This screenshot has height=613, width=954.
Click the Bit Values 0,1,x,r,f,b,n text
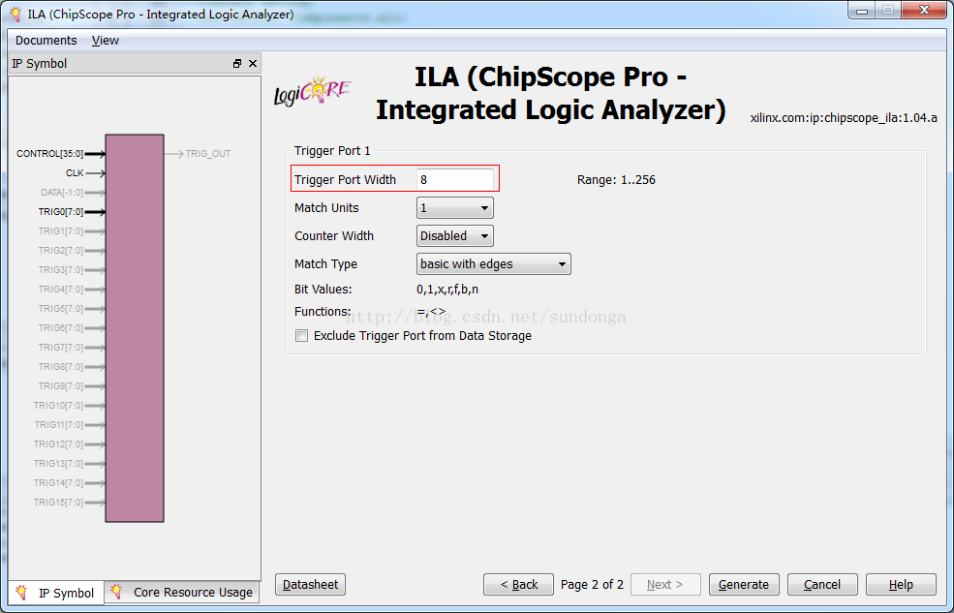coord(447,290)
